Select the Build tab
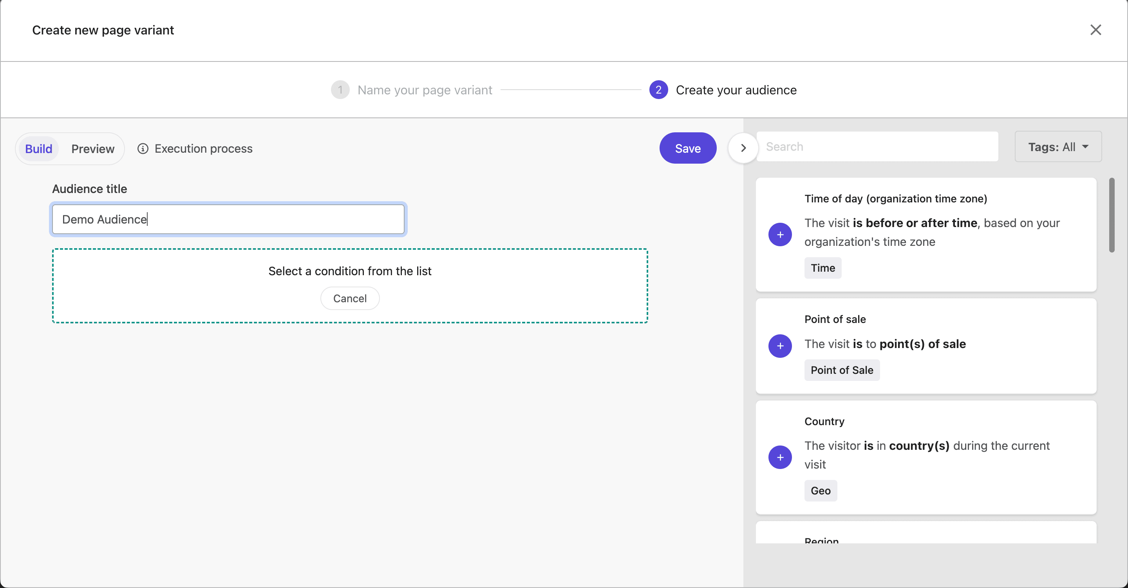The height and width of the screenshot is (588, 1128). [x=38, y=148]
